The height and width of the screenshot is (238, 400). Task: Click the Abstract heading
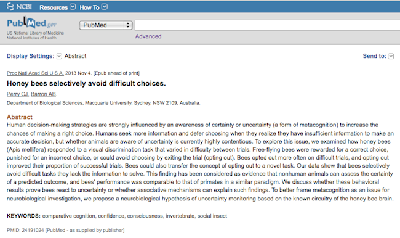coord(20,117)
